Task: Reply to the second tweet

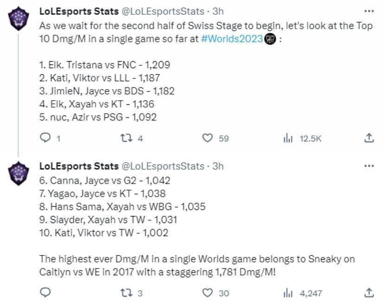Action: 45,293
